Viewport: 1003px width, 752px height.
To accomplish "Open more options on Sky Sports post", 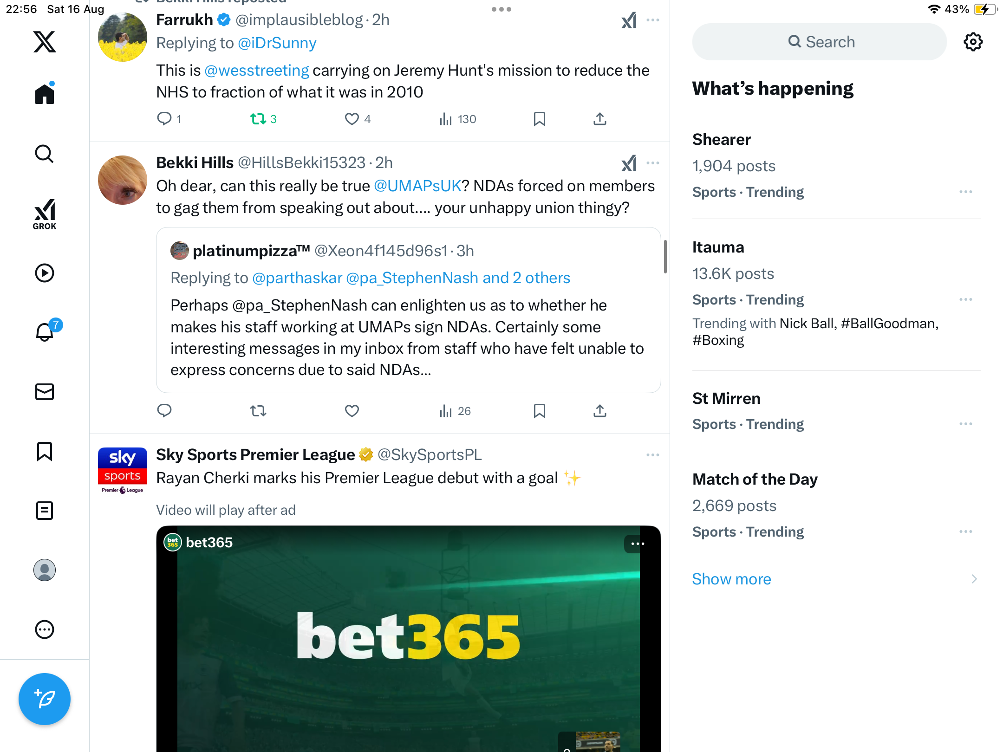I will pyautogui.click(x=652, y=455).
